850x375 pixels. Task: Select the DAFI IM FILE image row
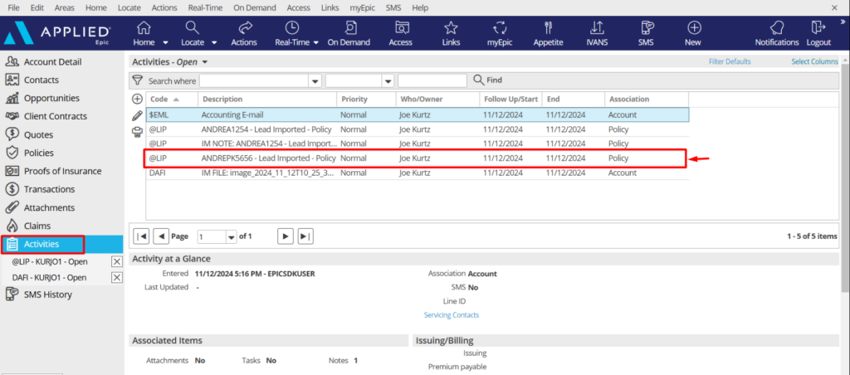click(418, 173)
